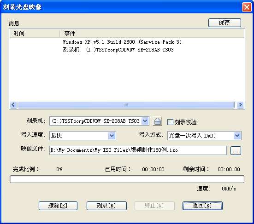
Task: Select the 刻录机: (I:)TSSTcorpCDDVDW message row
Action: pos(118,50)
